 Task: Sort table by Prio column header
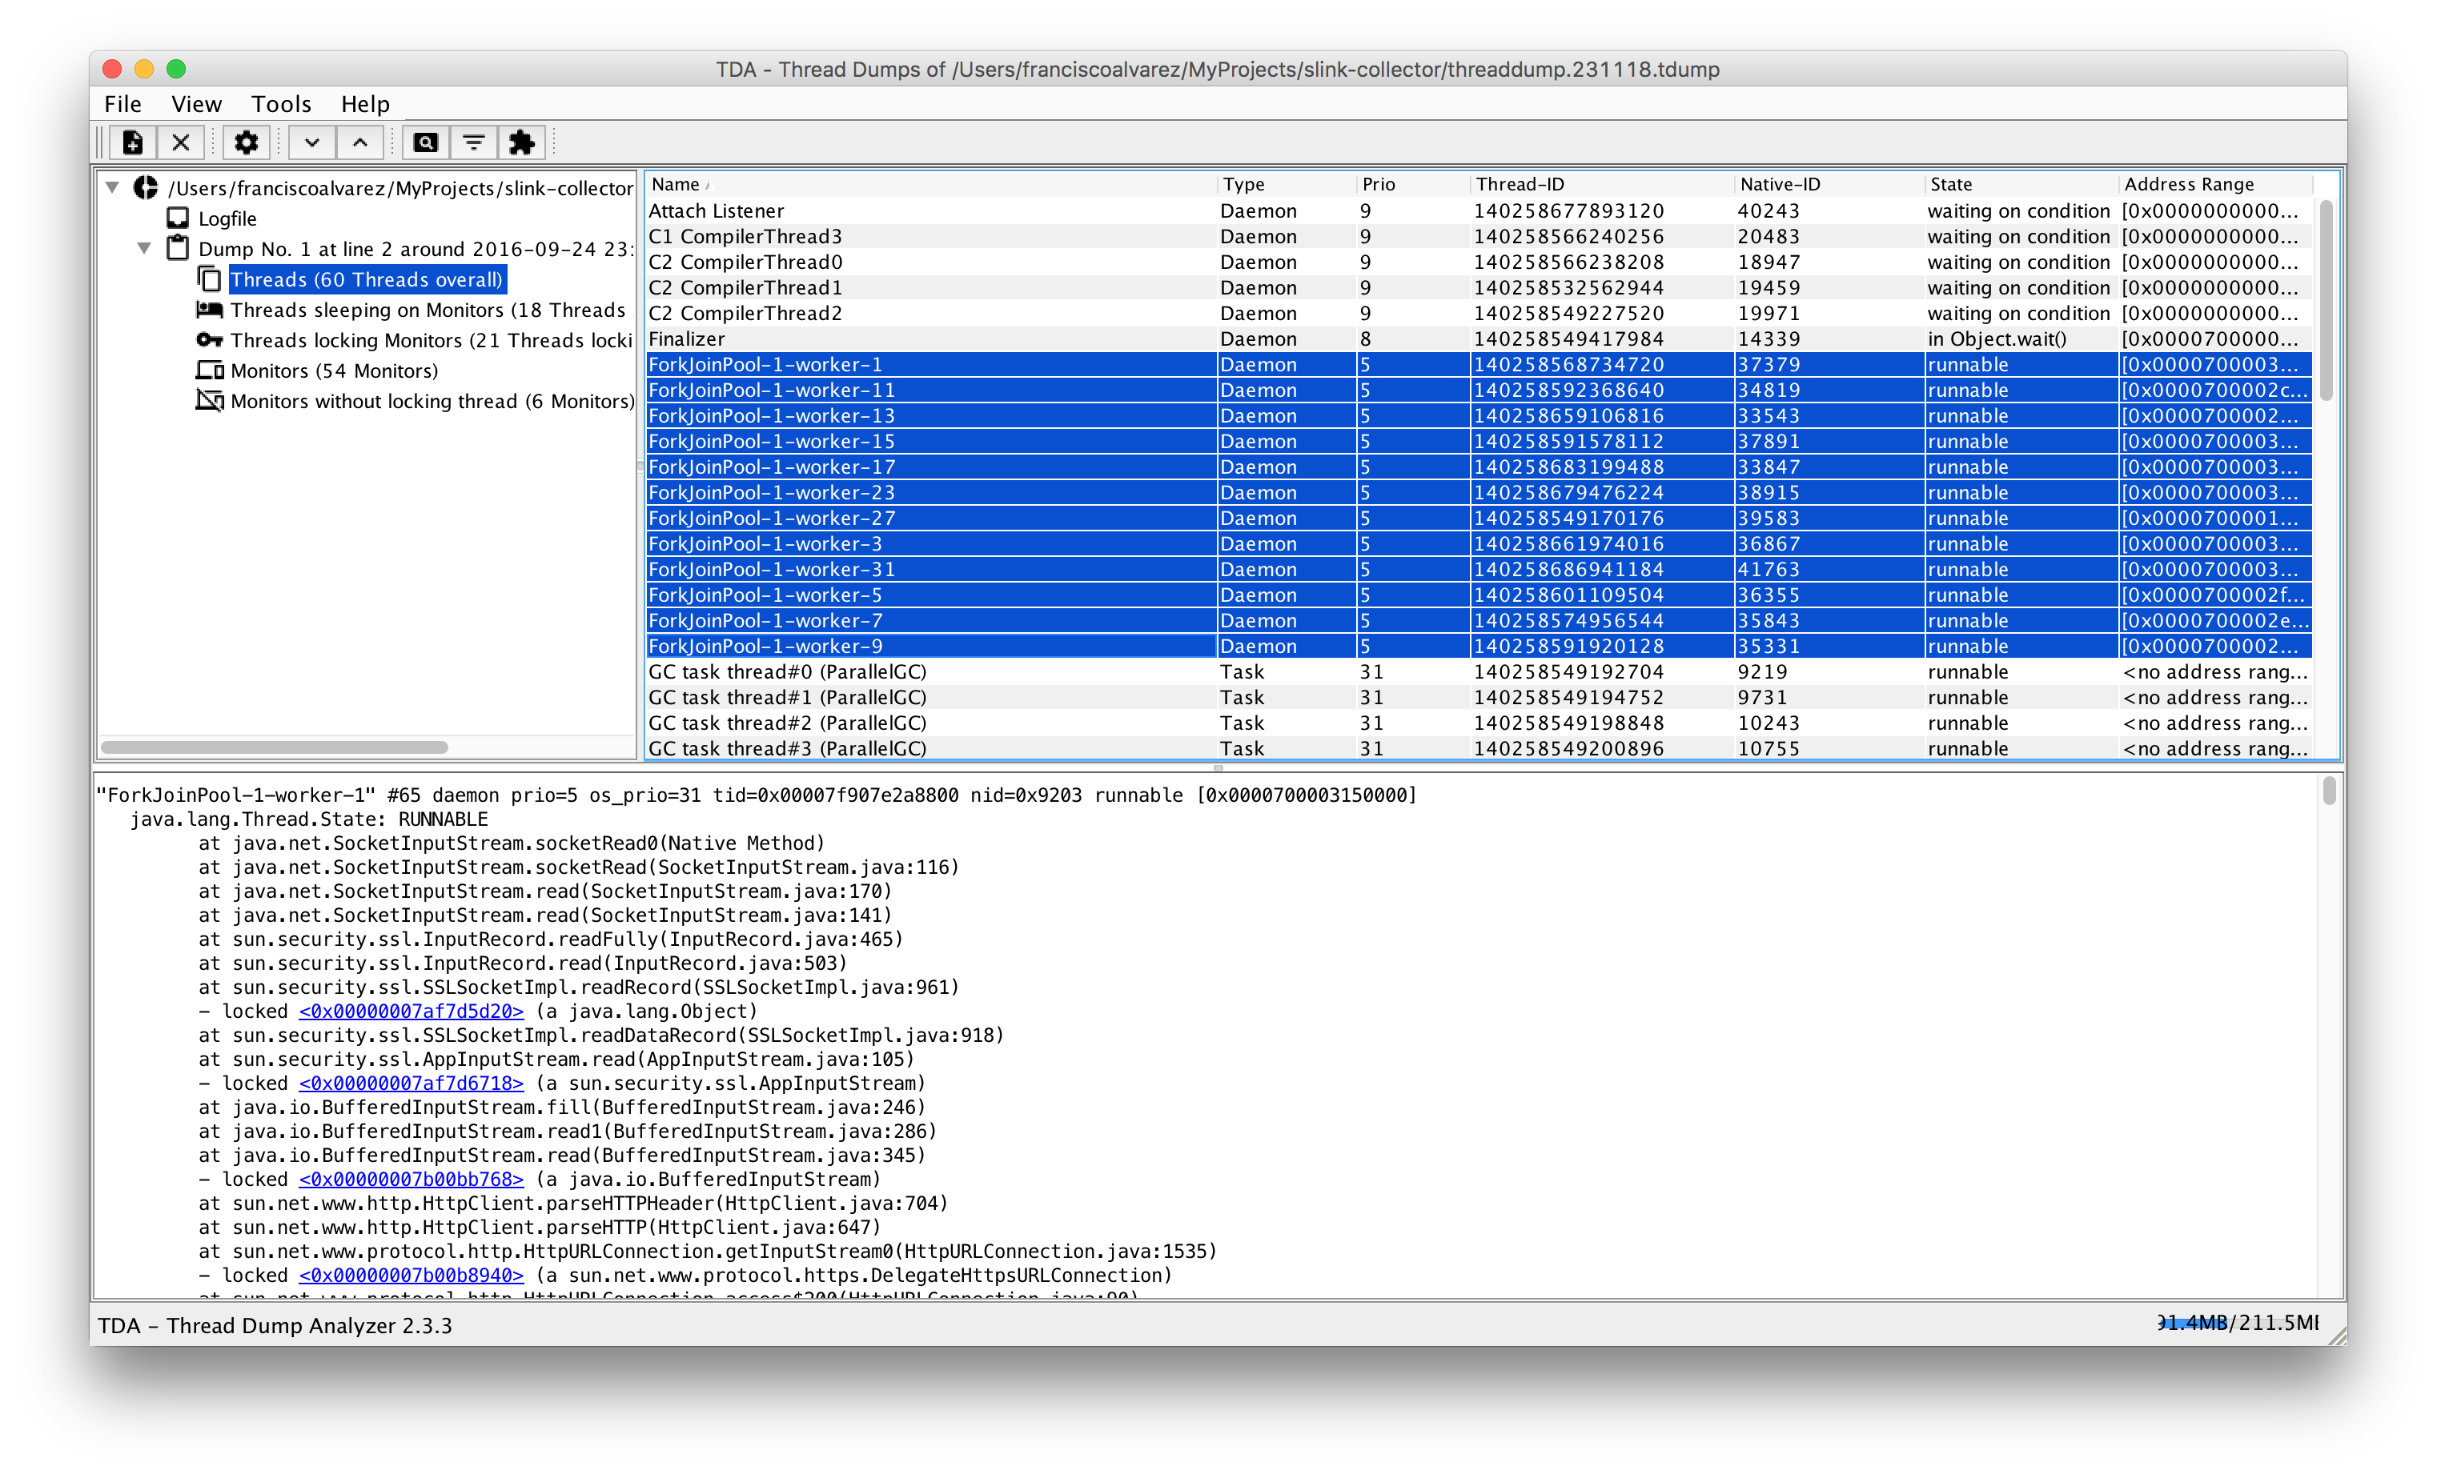click(x=1412, y=184)
